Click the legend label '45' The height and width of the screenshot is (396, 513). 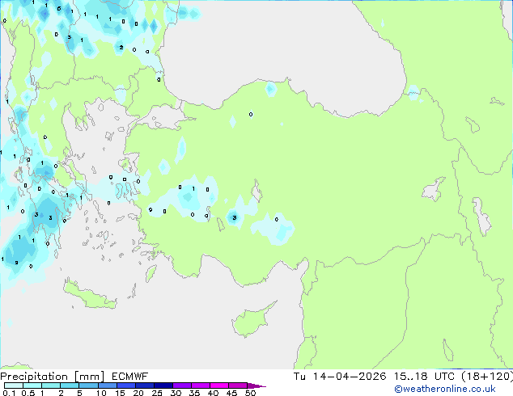tap(231, 393)
